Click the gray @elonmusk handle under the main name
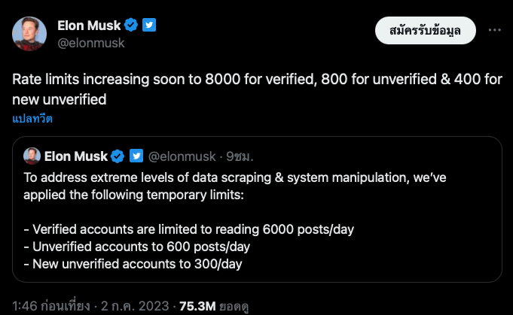This screenshot has height=315, width=513. click(91, 43)
